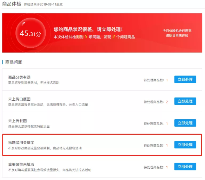
Task: Click the 体检结果于2019-08-11生成 date text
Action: point(43,4)
